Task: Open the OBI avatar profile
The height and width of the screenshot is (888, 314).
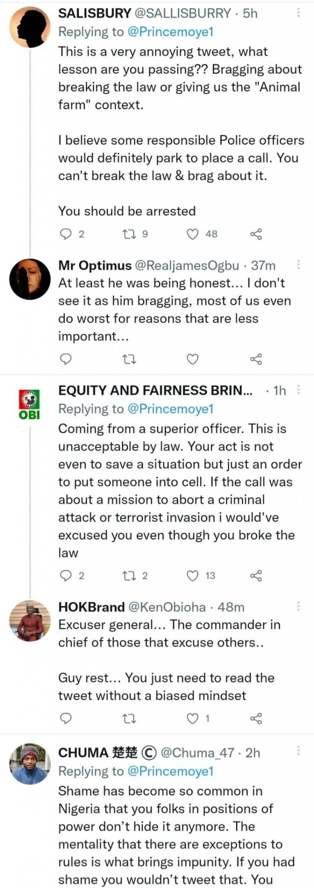Action: coord(29,404)
